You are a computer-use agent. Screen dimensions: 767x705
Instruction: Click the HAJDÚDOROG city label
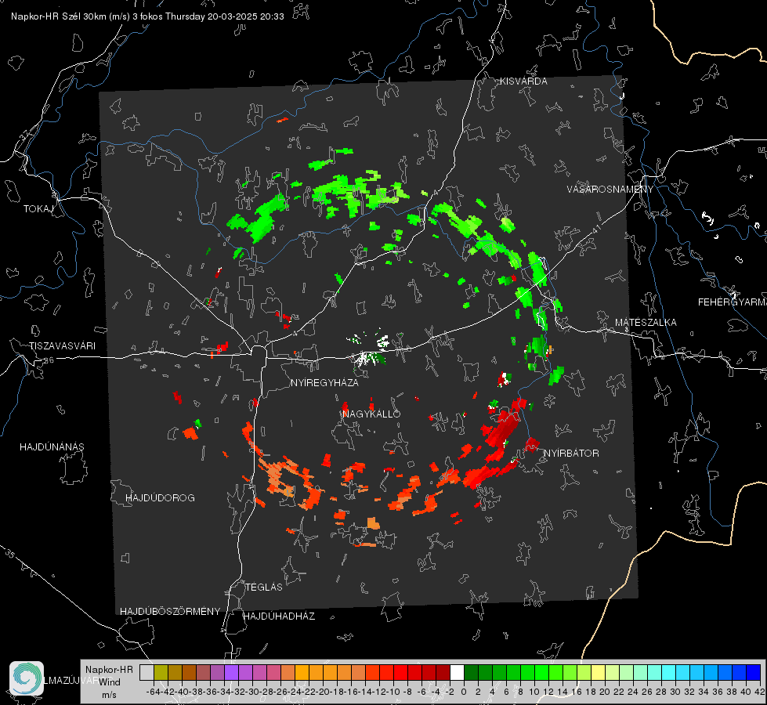(x=160, y=497)
